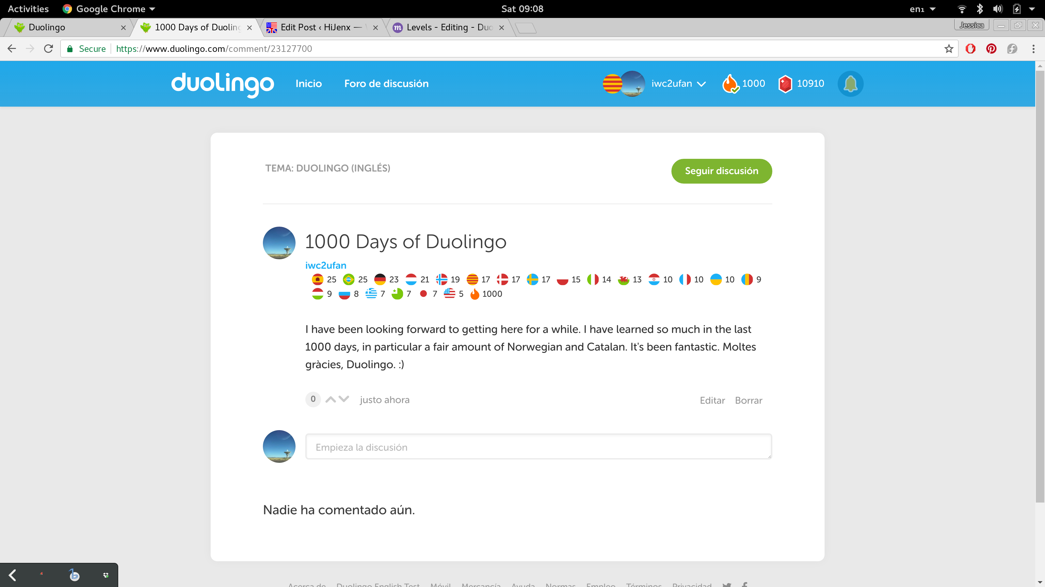Click the Pinterest extension icon
Screen dimensions: 1045x587
pos(991,49)
